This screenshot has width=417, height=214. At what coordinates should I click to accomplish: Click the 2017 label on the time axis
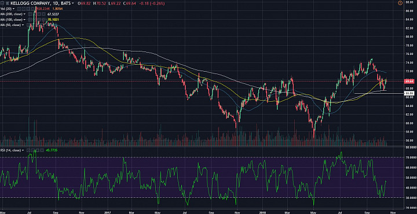coord(107,212)
